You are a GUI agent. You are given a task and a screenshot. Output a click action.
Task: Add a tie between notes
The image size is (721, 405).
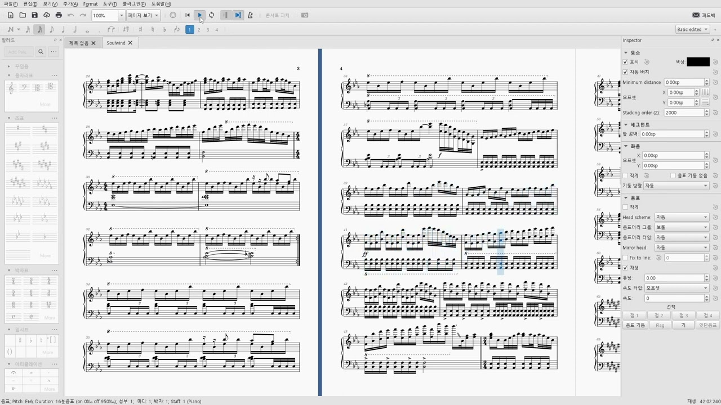(x=112, y=29)
